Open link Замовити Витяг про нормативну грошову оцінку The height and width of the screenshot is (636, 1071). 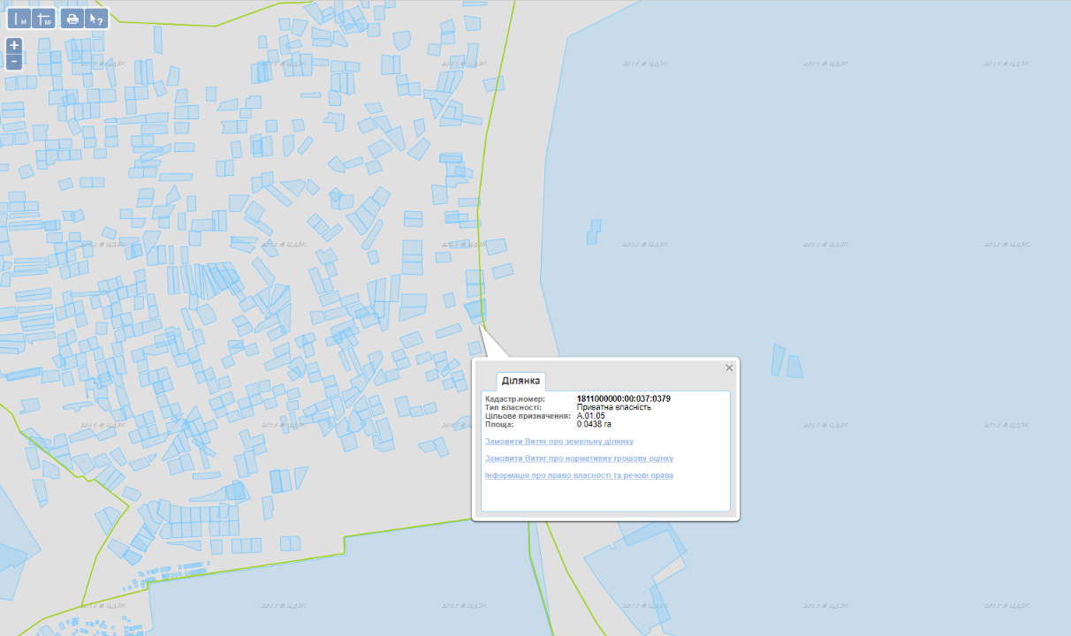click(x=580, y=458)
